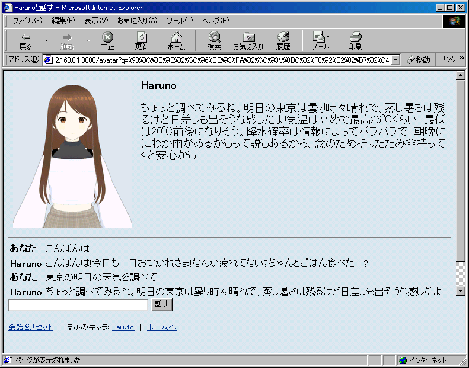The width and height of the screenshot is (469, 368).
Task: Click the page scrollbar down arrow
Action: [461, 290]
